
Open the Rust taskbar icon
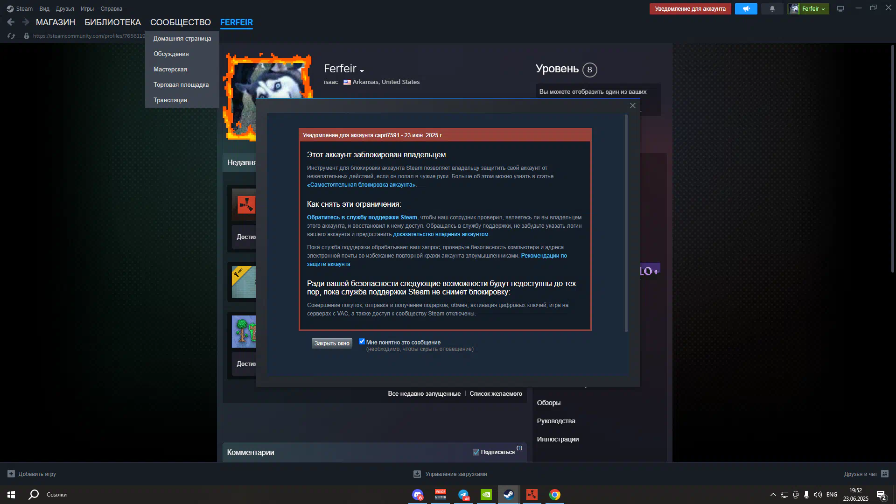click(532, 495)
